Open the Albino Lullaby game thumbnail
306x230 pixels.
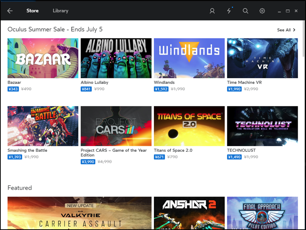tap(116, 58)
